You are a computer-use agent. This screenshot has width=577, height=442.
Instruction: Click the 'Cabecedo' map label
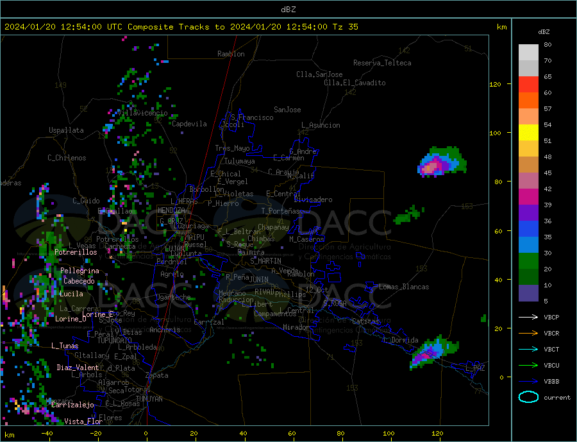click(79, 281)
